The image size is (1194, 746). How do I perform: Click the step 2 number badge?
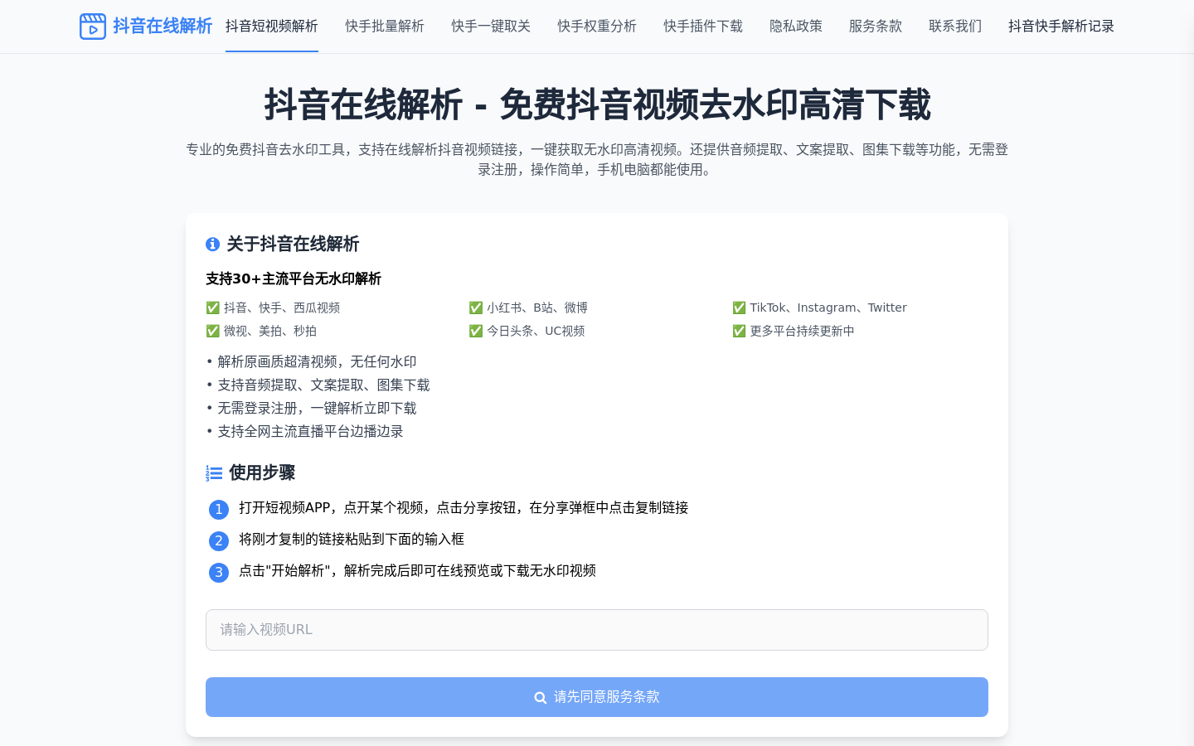pyautogui.click(x=219, y=540)
